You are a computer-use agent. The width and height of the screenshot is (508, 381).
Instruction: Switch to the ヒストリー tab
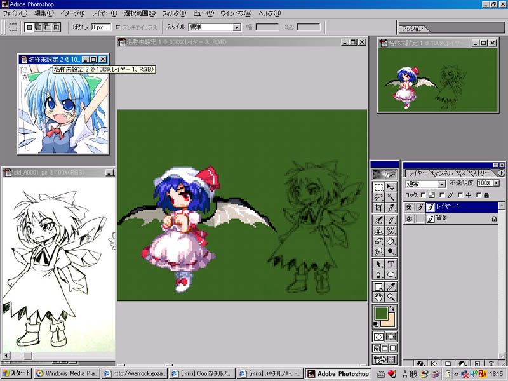pyautogui.click(x=481, y=173)
